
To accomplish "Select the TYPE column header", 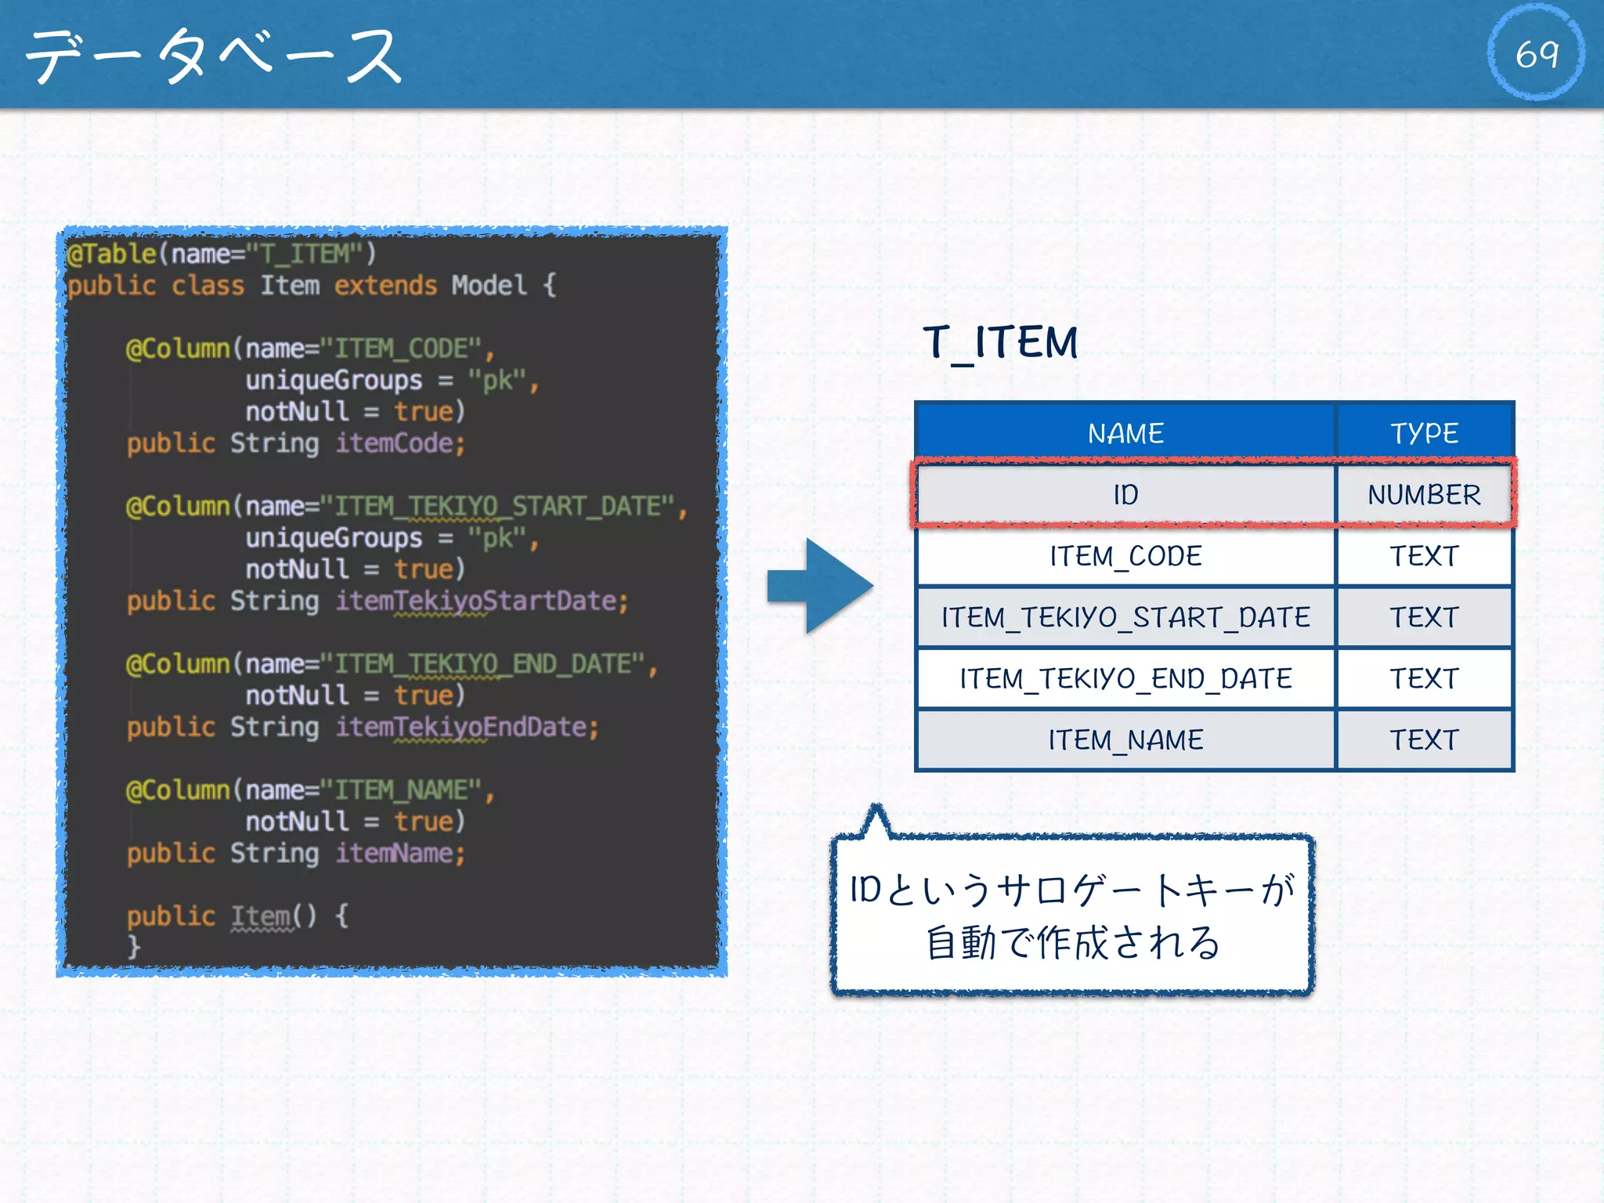I will pos(1424,432).
